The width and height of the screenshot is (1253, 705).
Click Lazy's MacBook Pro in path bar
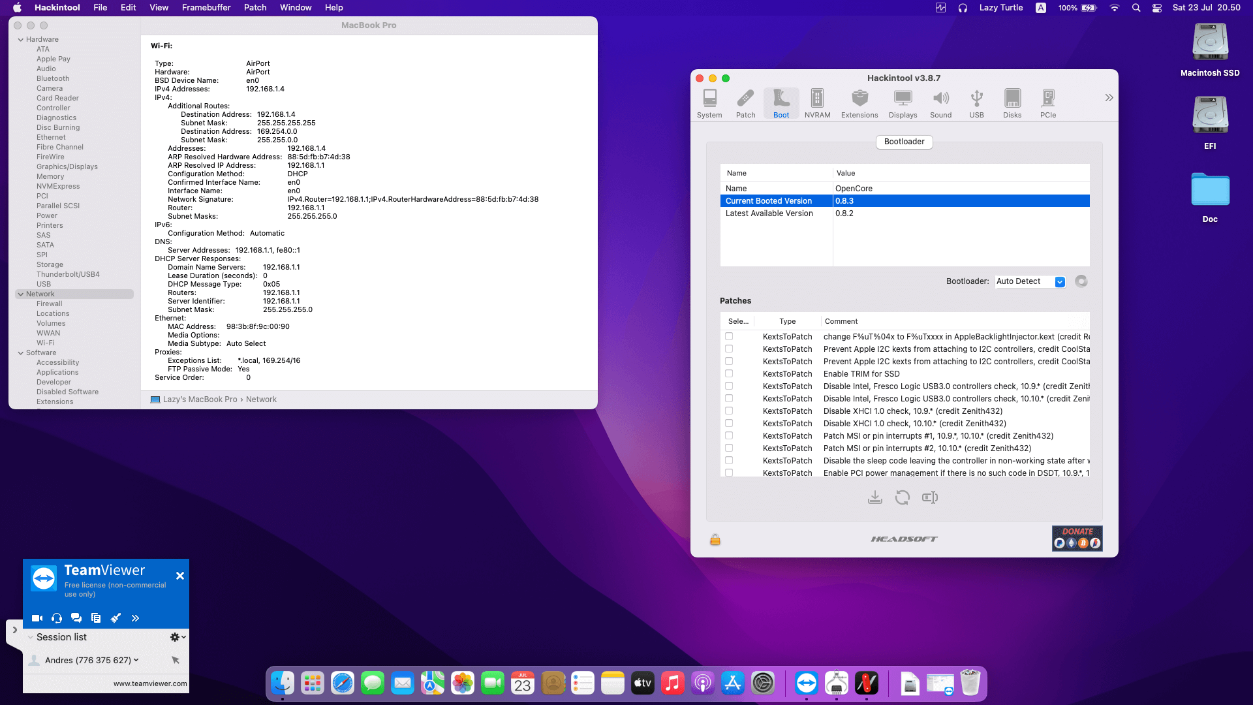point(200,399)
